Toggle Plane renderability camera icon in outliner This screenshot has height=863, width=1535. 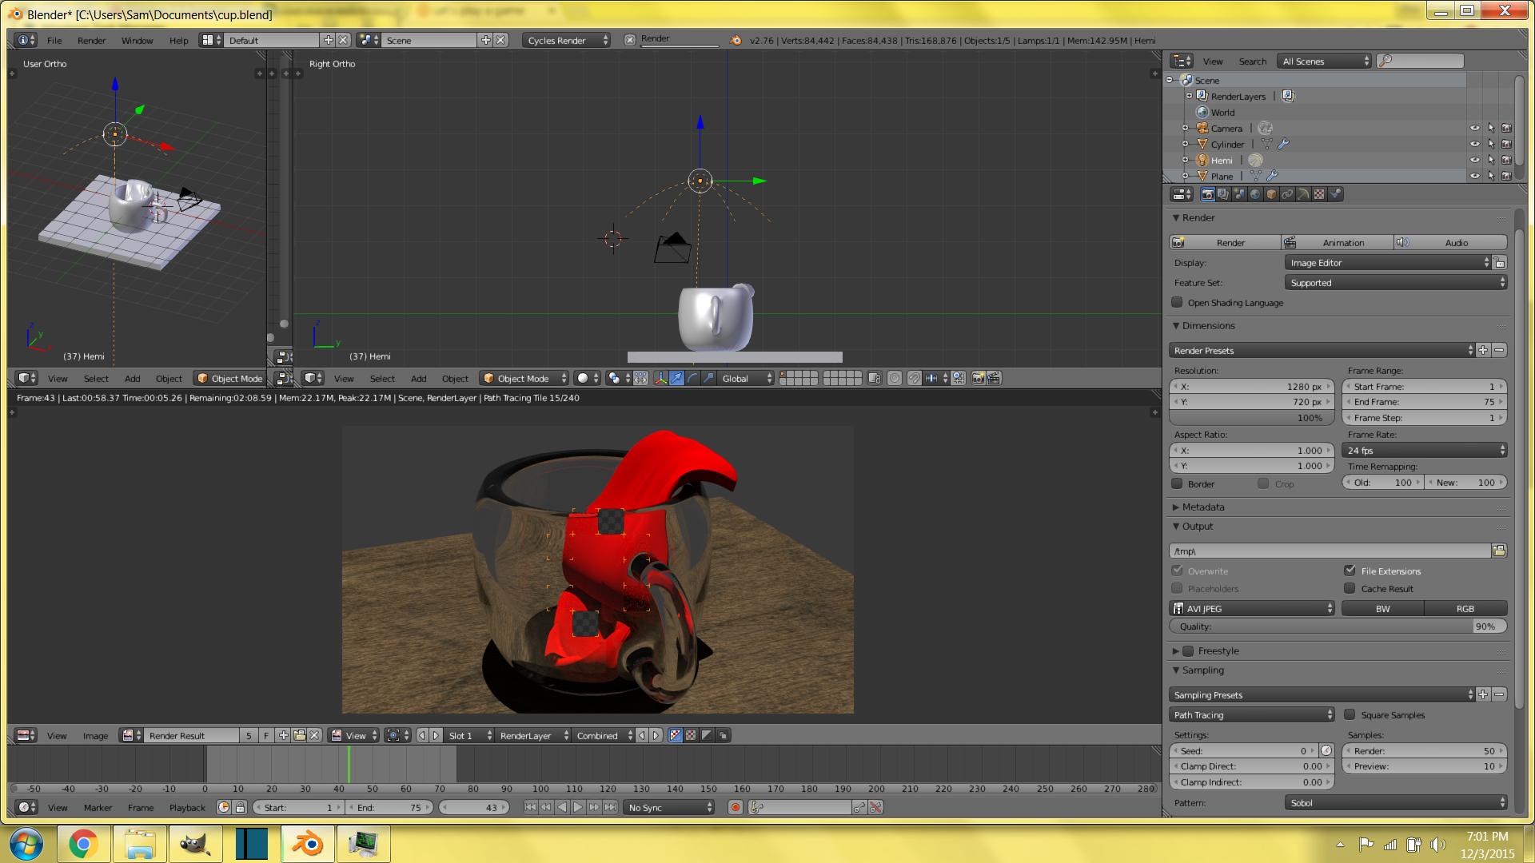(1507, 176)
